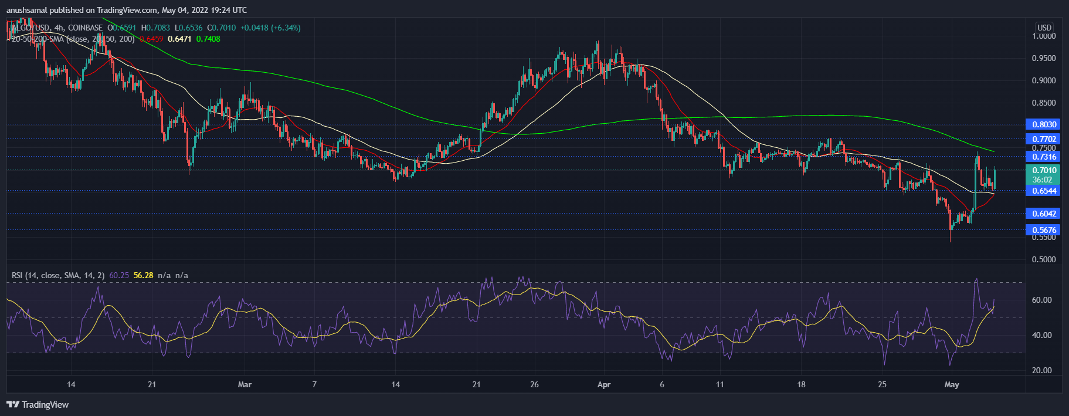The image size is (1069, 416).
Task: Select the ALGO/USD symbol title
Action: click(36, 28)
